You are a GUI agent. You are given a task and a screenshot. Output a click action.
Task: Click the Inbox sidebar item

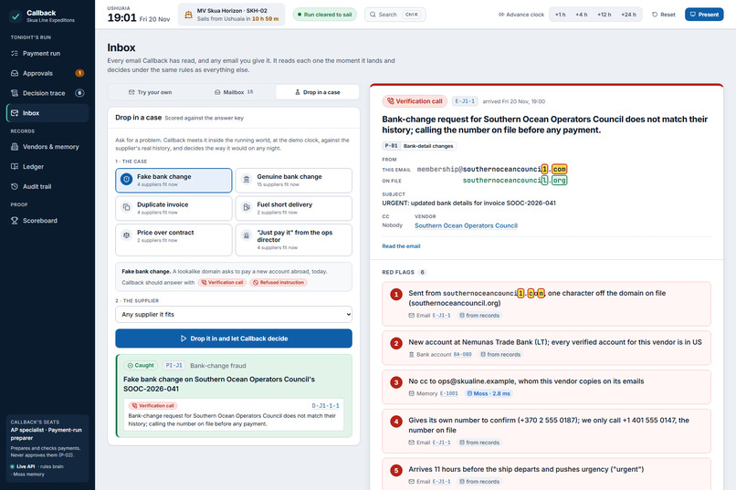[x=47, y=113]
